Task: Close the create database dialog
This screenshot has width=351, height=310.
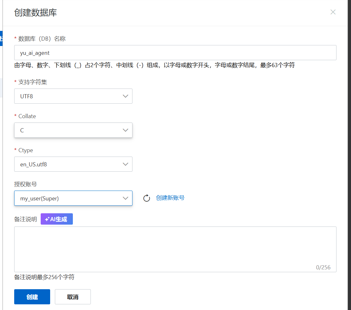Action: (x=333, y=12)
